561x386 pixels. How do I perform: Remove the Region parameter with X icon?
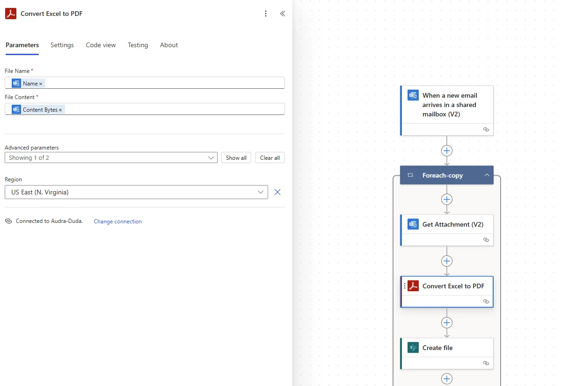pos(277,192)
